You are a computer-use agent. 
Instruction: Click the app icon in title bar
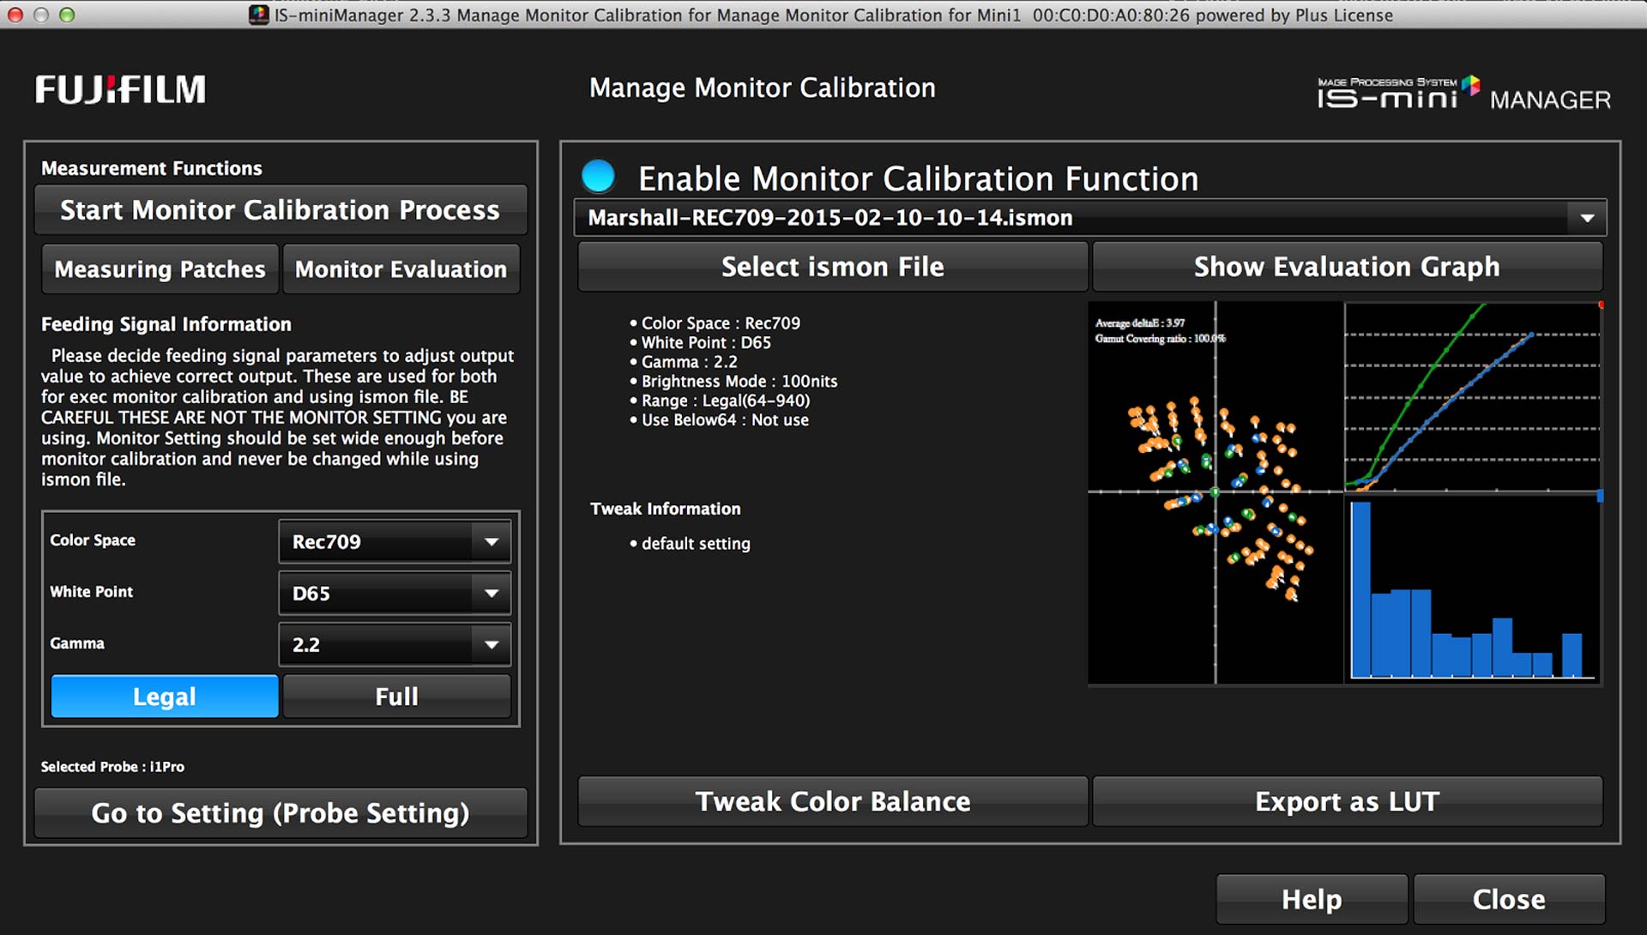pos(258,15)
